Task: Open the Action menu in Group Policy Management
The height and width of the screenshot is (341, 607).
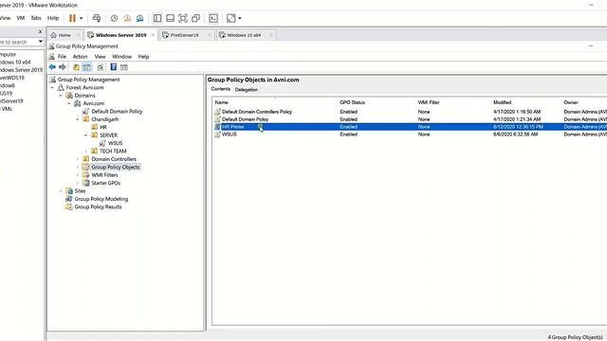Action: (80, 57)
